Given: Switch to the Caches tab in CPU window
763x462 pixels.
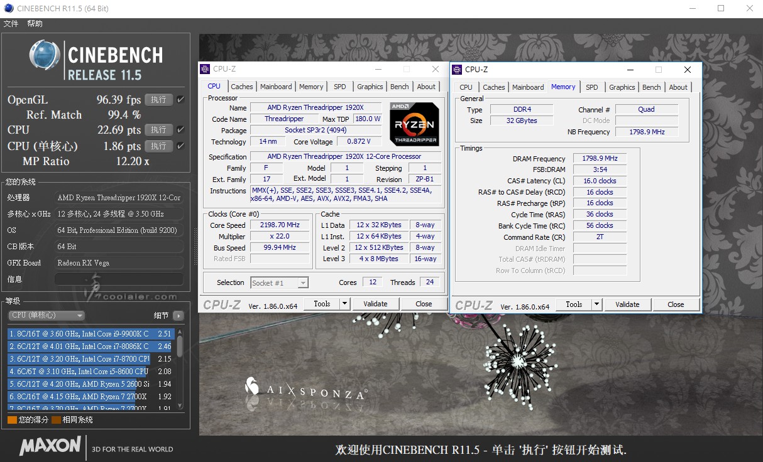Looking at the screenshot, I should coord(241,87).
